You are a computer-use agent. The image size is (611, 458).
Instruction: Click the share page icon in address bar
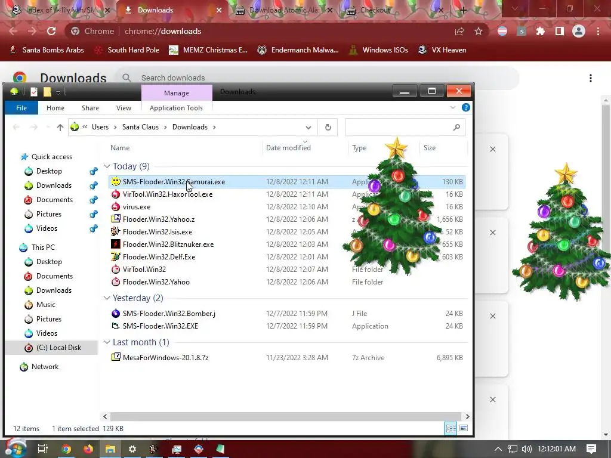(x=459, y=31)
